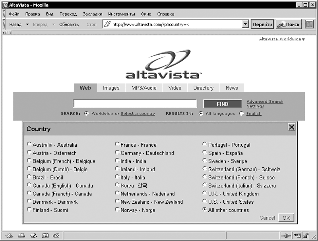The height and width of the screenshot is (241, 318).
Task: Follow the Select a country link
Action: coord(138,113)
